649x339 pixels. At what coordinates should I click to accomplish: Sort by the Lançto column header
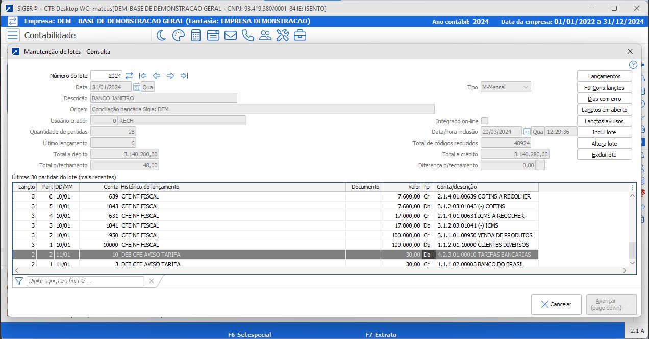click(x=25, y=187)
